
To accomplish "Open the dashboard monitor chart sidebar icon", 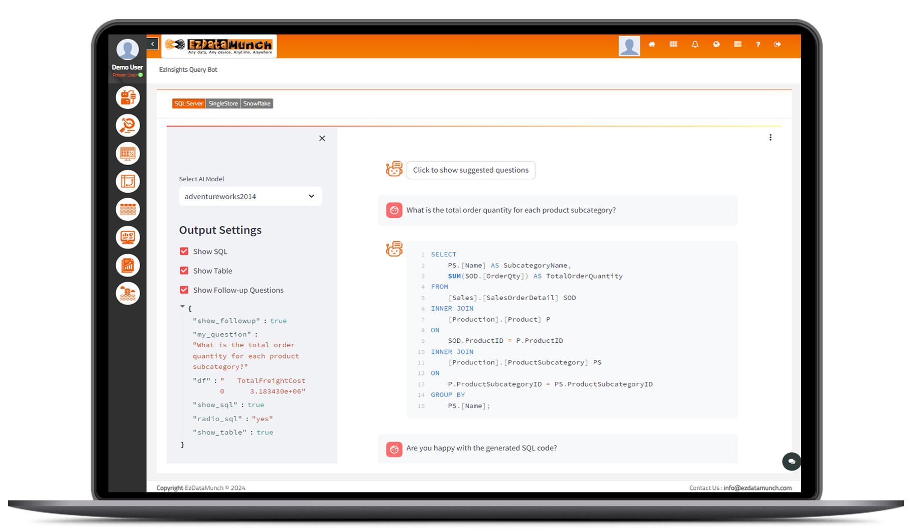I will pos(127,237).
